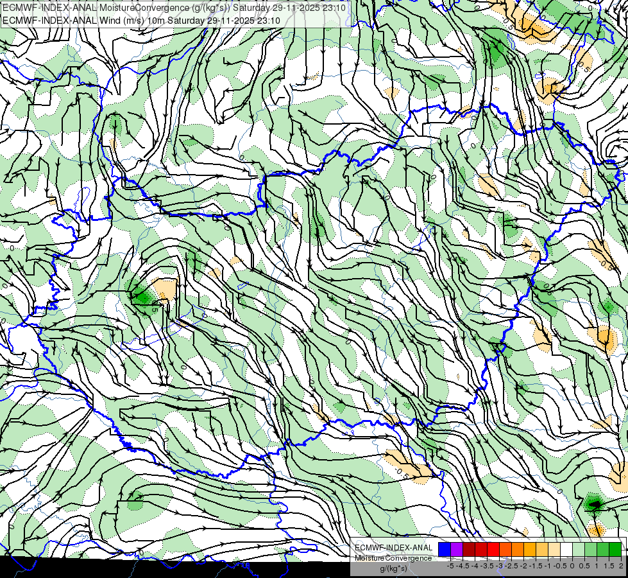
Task: Click the -3 tick label on the colorbar
Action: click(x=499, y=566)
